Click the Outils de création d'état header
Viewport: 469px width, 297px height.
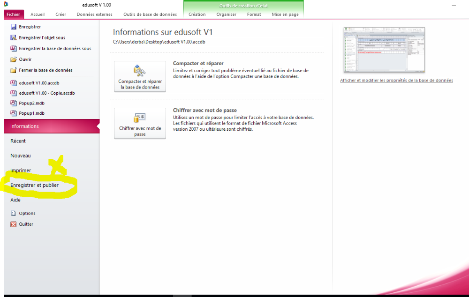coord(243,6)
